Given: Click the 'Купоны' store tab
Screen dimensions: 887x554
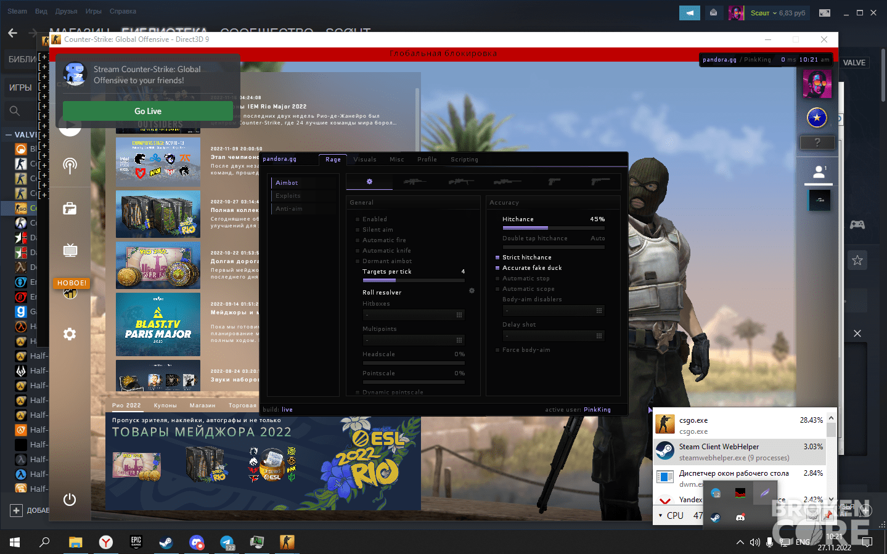Looking at the screenshot, I should coord(165,405).
